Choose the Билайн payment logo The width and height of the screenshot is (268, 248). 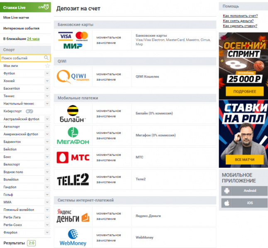click(x=73, y=114)
